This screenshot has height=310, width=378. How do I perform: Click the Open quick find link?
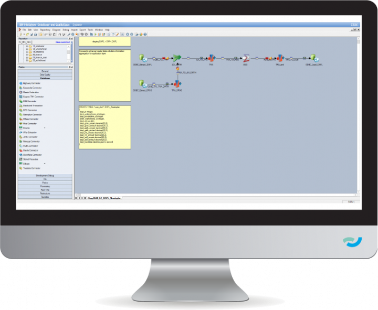[62, 42]
